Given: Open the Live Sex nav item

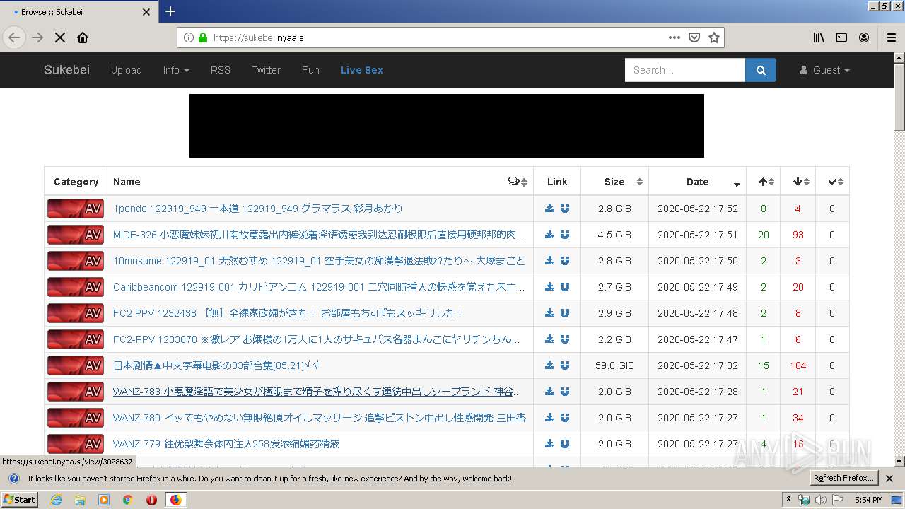Looking at the screenshot, I should 362,70.
